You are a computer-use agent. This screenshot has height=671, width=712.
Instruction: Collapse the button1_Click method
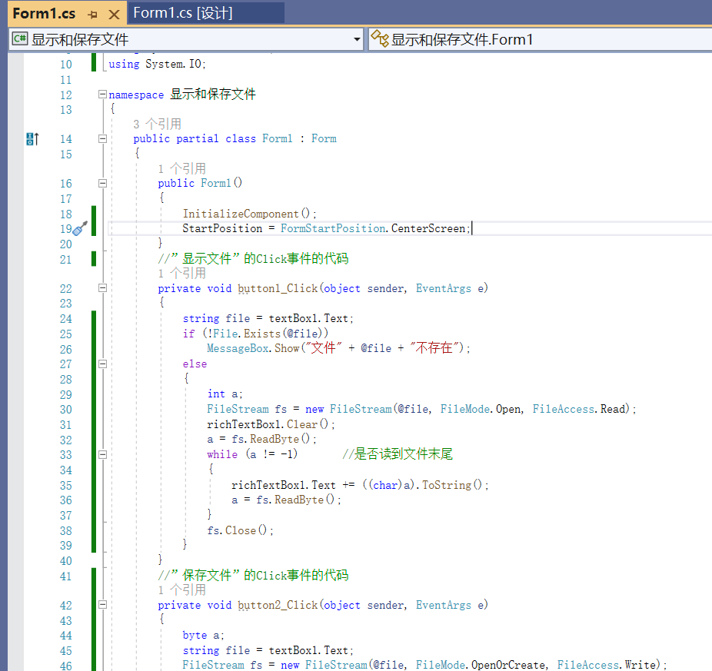tap(102, 288)
